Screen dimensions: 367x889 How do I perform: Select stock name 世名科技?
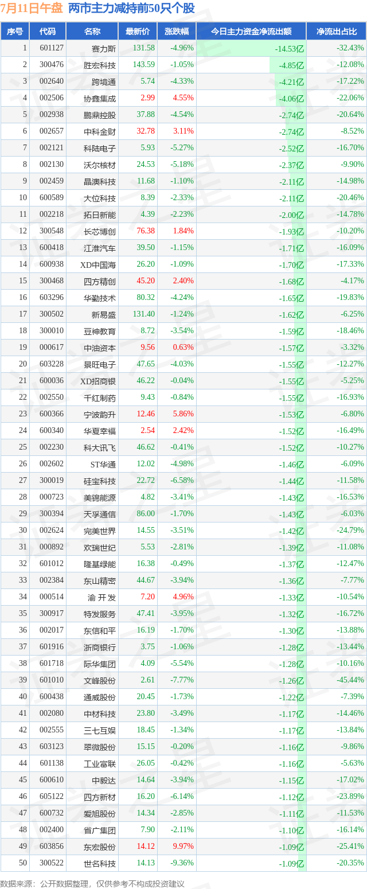(x=100, y=863)
